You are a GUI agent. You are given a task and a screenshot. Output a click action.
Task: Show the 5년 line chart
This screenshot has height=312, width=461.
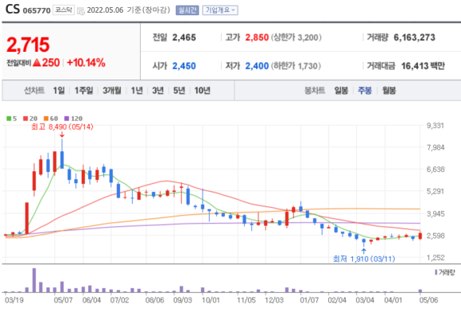click(x=179, y=91)
